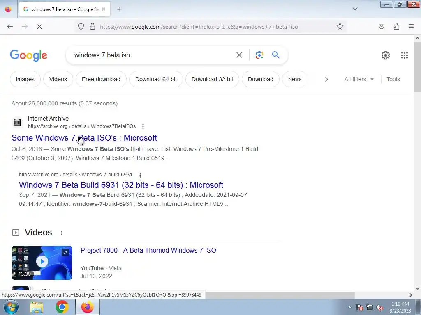This screenshot has height=315, width=421.
Task: Select the windows 7 beta iso tab
Action: coord(65,9)
